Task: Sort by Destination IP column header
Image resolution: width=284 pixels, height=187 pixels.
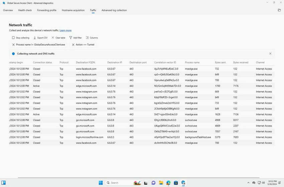Action: [x=115, y=63]
